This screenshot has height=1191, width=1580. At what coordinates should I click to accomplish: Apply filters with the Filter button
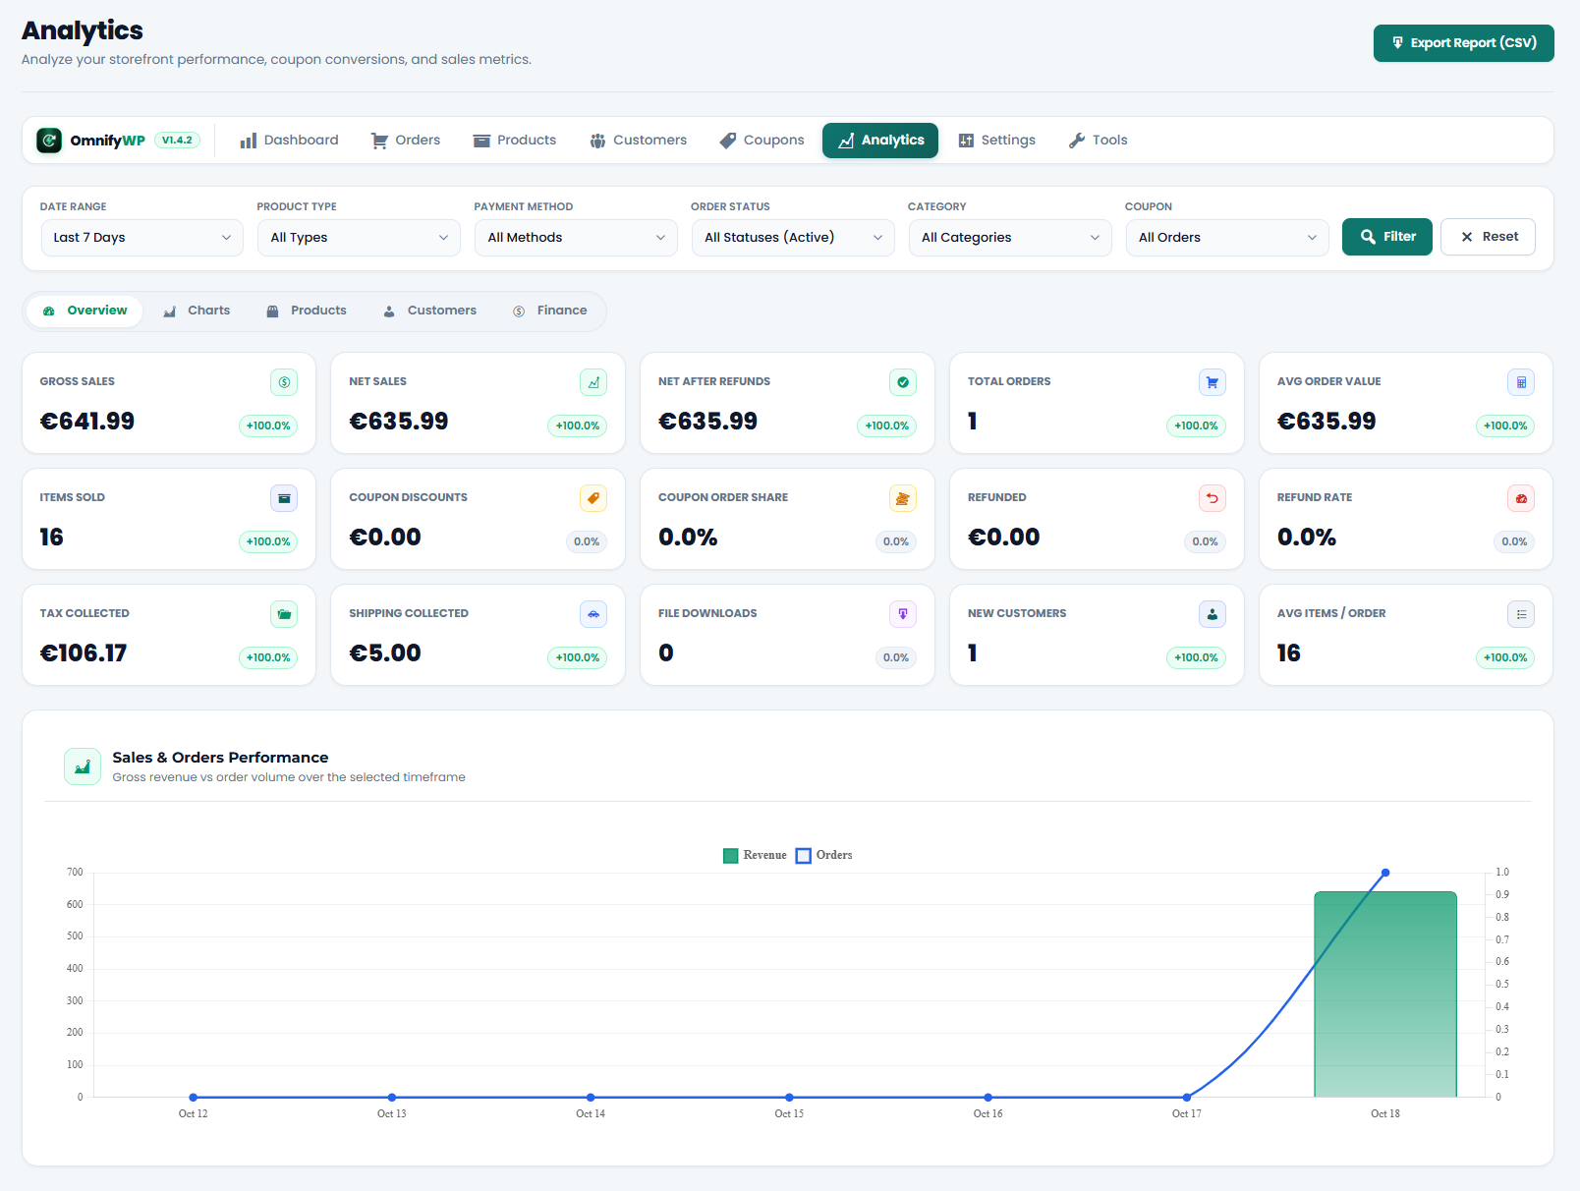point(1387,237)
